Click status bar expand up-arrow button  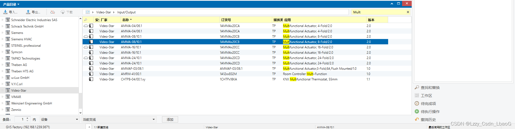coord(89,127)
